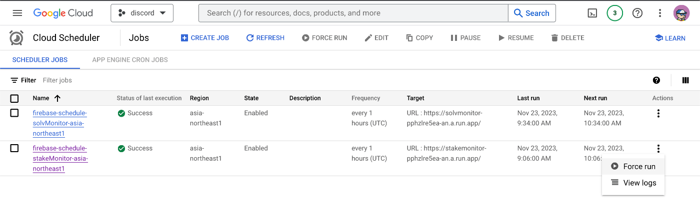Click the Create Job button
Image resolution: width=700 pixels, height=213 pixels.
coord(205,38)
